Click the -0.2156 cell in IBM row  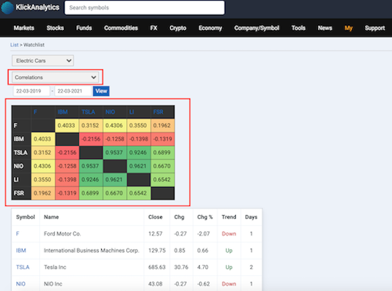[x=91, y=139]
